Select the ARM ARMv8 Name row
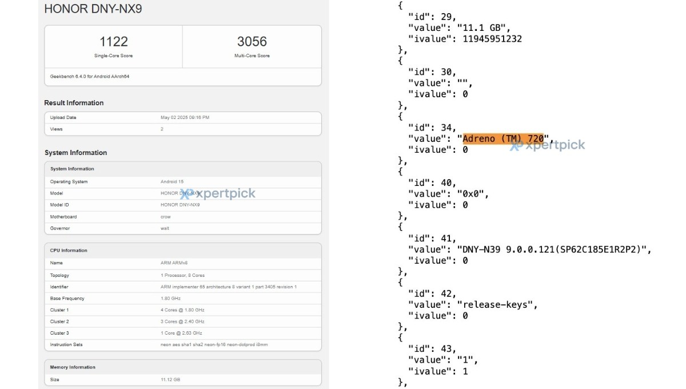The width and height of the screenshot is (686, 389). pos(182,264)
